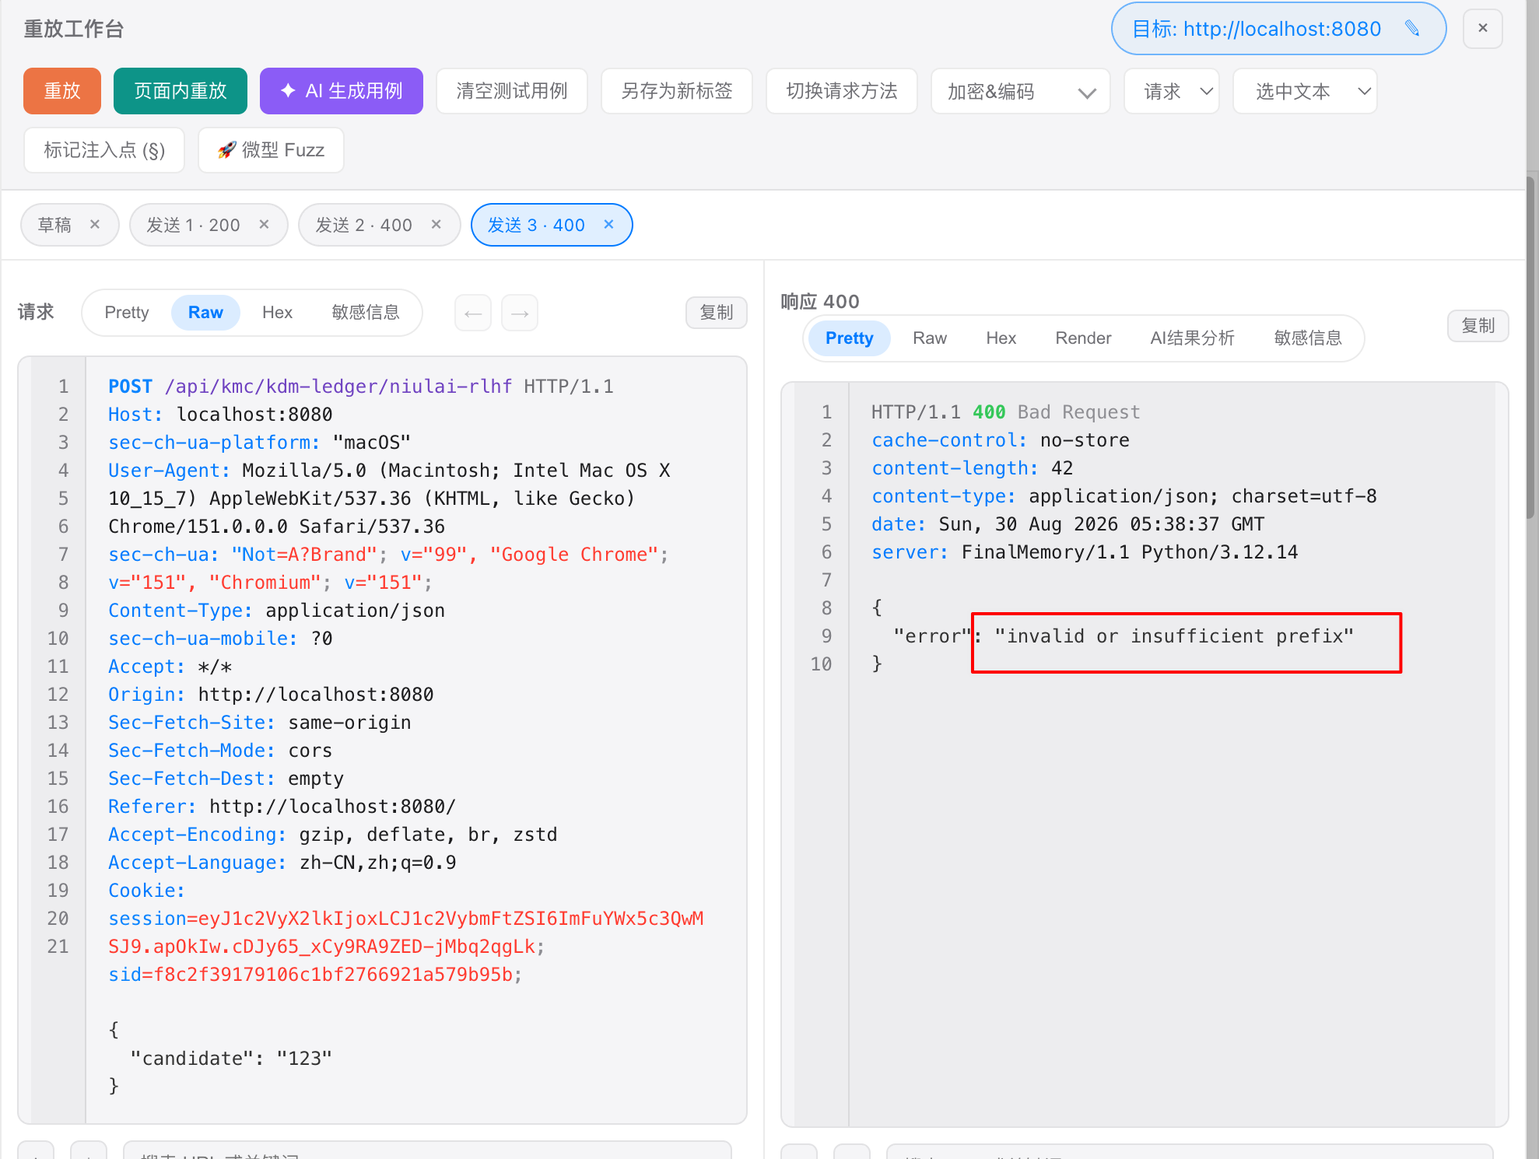1539x1159 pixels.
Task: Close the replay workbench with the X button
Action: [x=1482, y=29]
